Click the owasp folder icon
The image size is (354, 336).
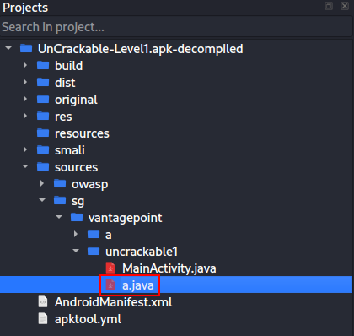point(60,183)
